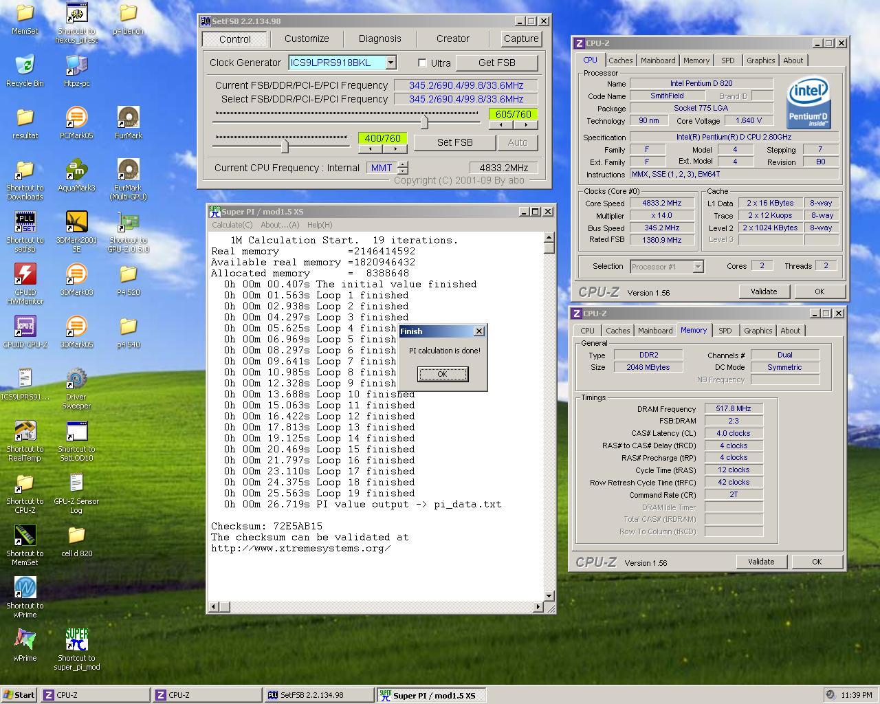Close the Finish dialog with its X

[x=479, y=331]
